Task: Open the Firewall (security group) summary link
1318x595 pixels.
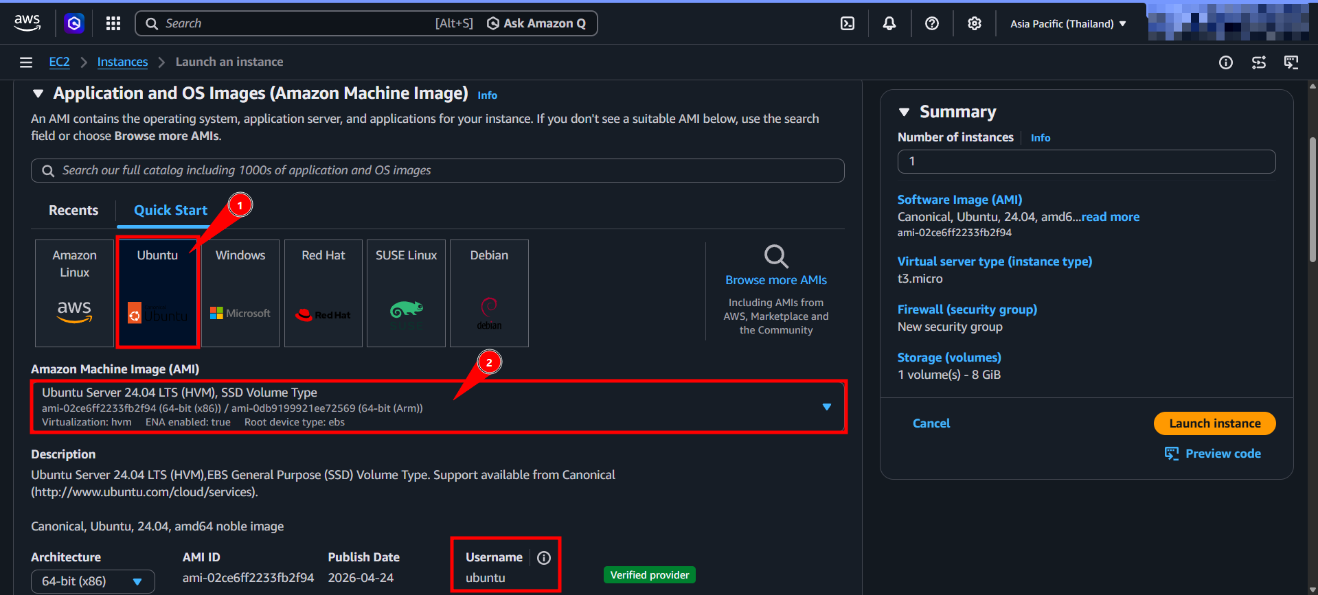Action: (x=967, y=310)
